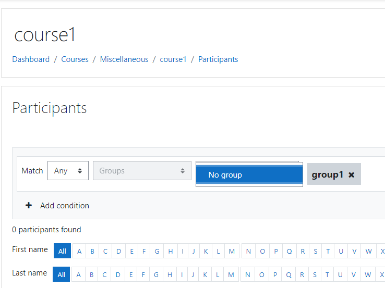Navigate to Miscellaneous category link
Screen dimensions: 385x288
pyautogui.click(x=124, y=59)
